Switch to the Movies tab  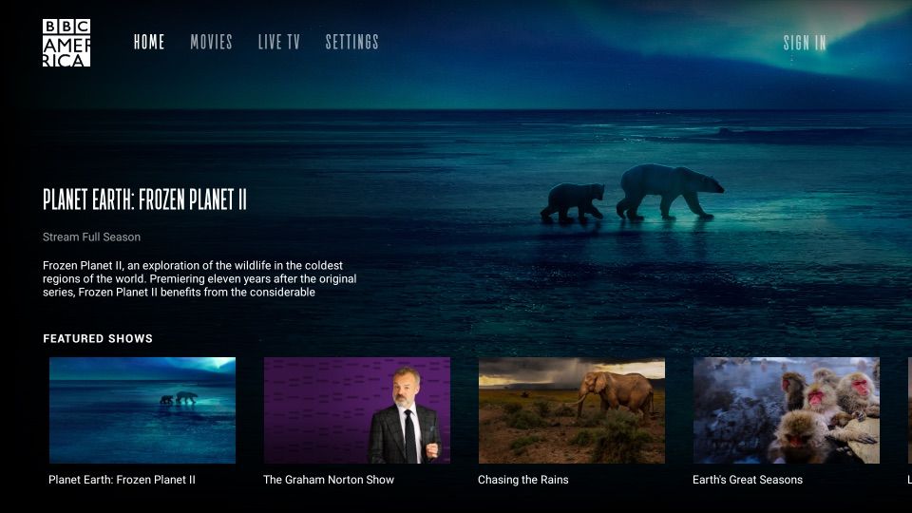pos(211,42)
